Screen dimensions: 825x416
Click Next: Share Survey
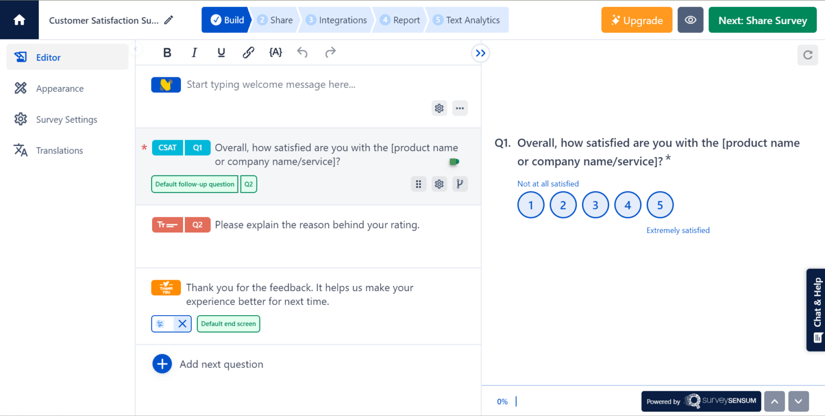[x=762, y=19]
